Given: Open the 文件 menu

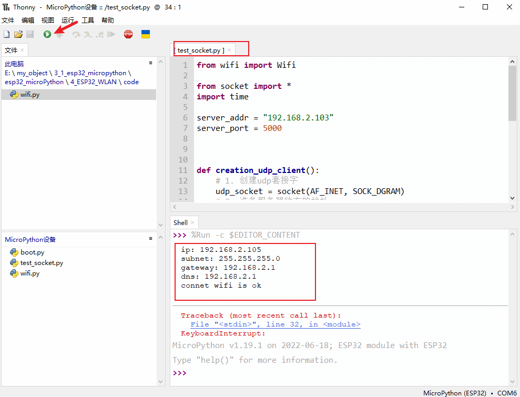Looking at the screenshot, I should coord(8,21).
